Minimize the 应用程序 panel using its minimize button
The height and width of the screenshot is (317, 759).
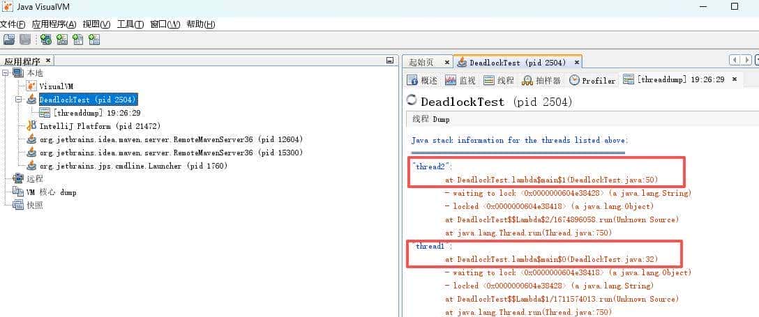pos(390,61)
